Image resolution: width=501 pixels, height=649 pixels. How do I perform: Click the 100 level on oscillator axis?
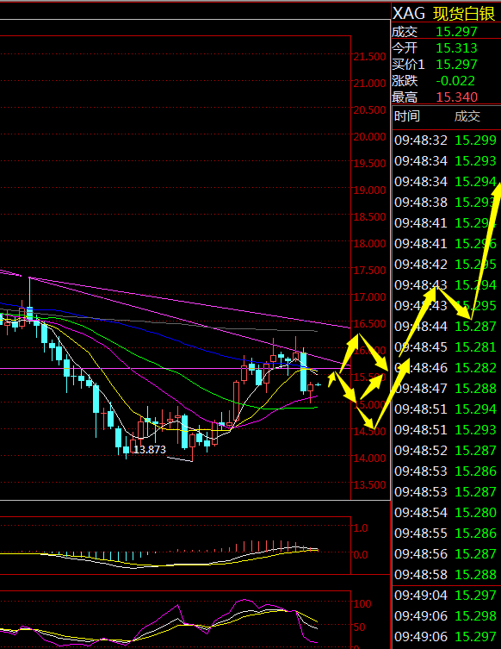[362, 604]
